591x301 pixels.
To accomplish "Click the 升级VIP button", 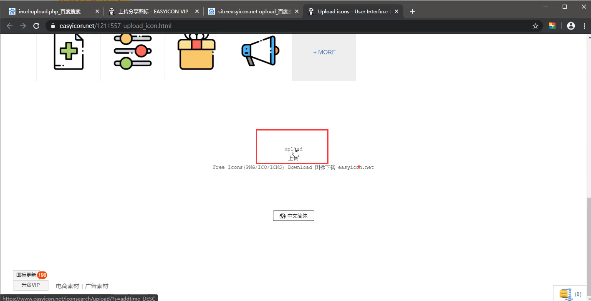I will click(30, 285).
